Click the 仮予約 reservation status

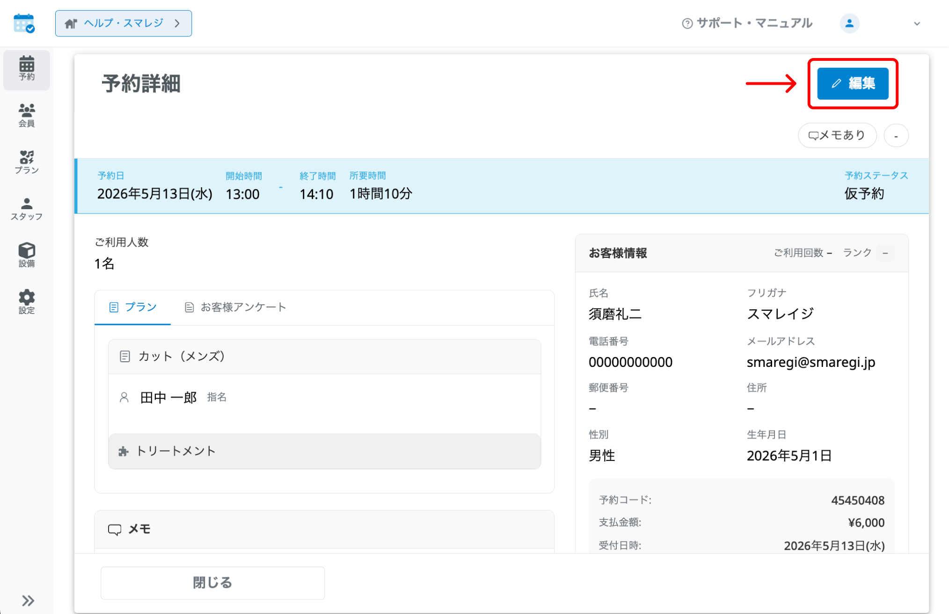(864, 194)
